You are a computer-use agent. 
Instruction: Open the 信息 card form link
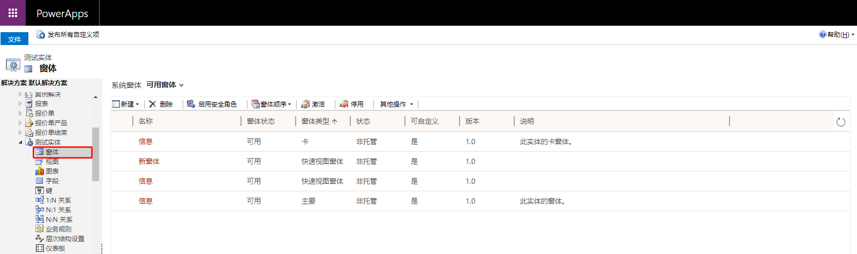point(146,141)
